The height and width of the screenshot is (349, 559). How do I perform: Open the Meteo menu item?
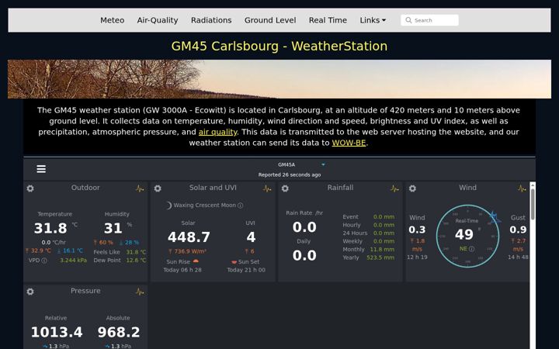point(113,20)
